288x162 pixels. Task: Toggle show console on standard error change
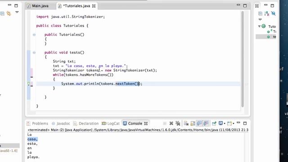206,123
